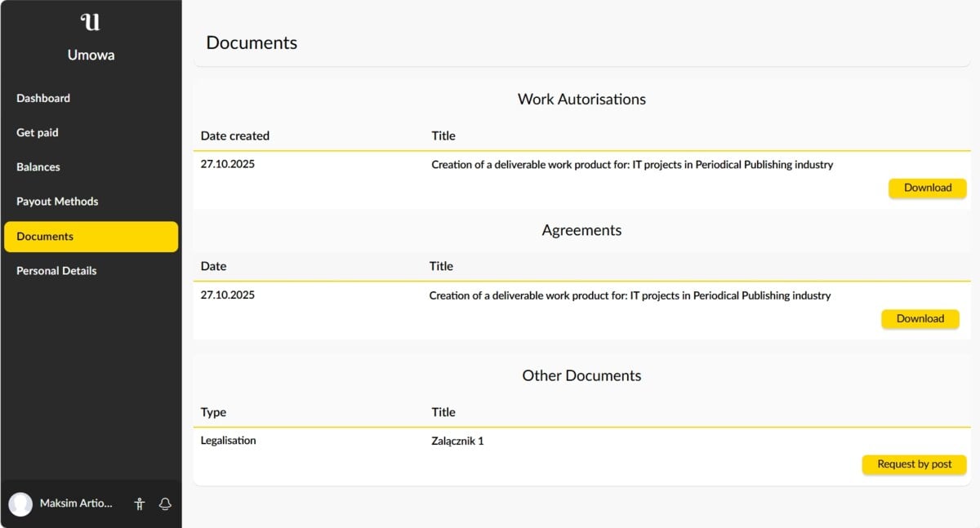Select the Załącznik 1 document title

click(457, 441)
